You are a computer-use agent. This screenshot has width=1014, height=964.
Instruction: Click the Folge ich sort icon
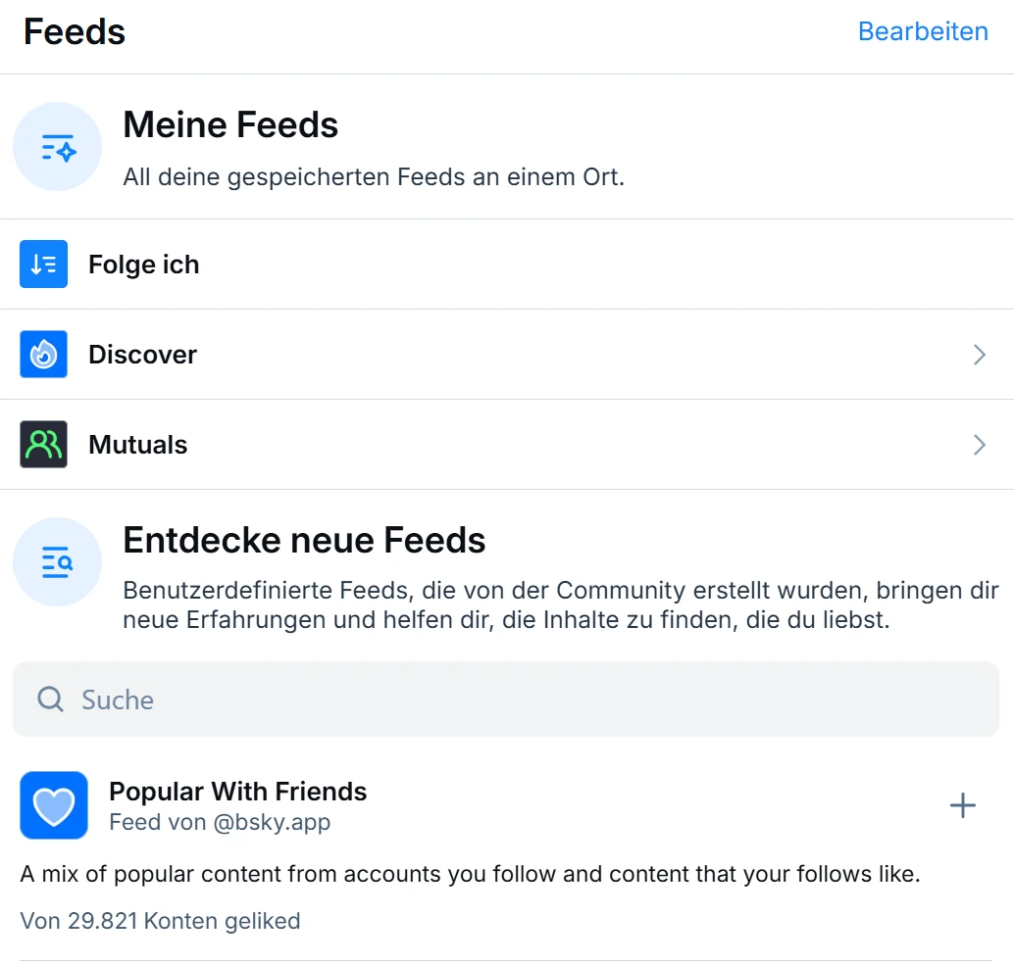click(43, 264)
